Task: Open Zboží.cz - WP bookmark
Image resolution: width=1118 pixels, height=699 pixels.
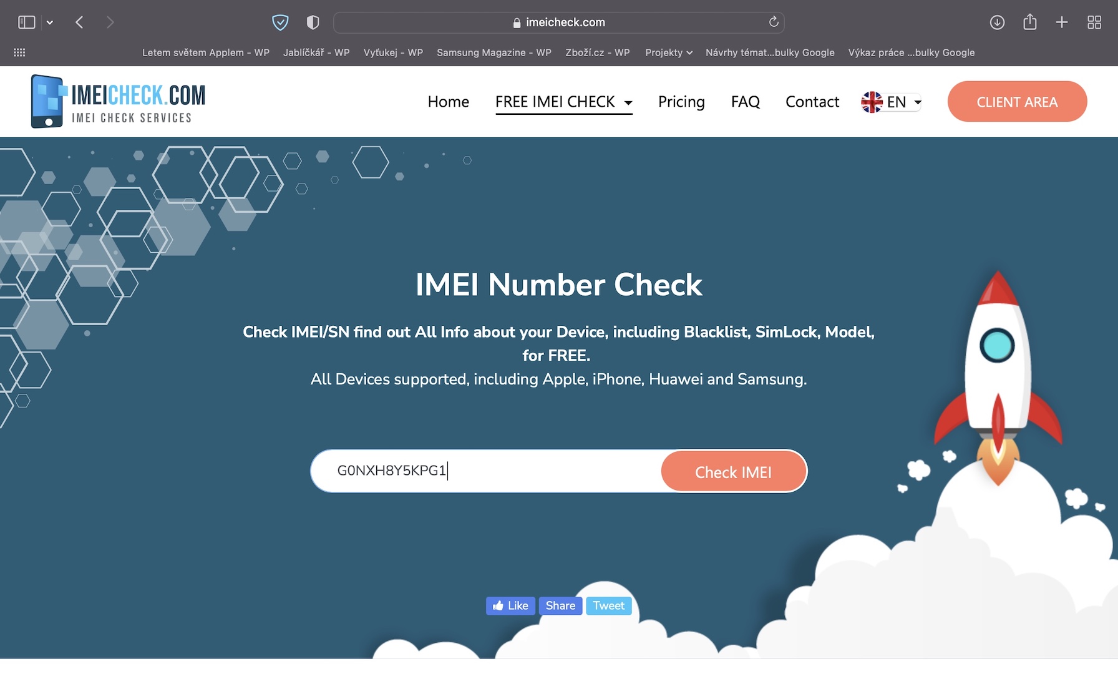Action: pos(598,52)
